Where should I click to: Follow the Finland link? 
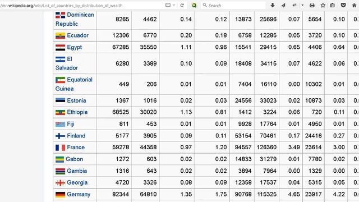pyautogui.click(x=76, y=136)
